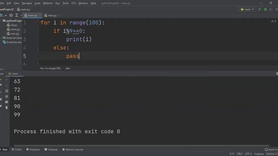278x156 pixels.
Task: Open Project view selector dropdown
Action: pos(3,16)
